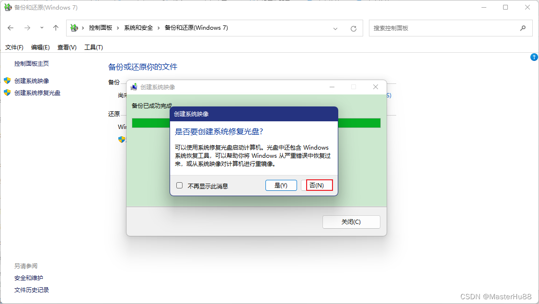
Task: Maximize the 备份和还原 main window
Action: click(x=505, y=7)
